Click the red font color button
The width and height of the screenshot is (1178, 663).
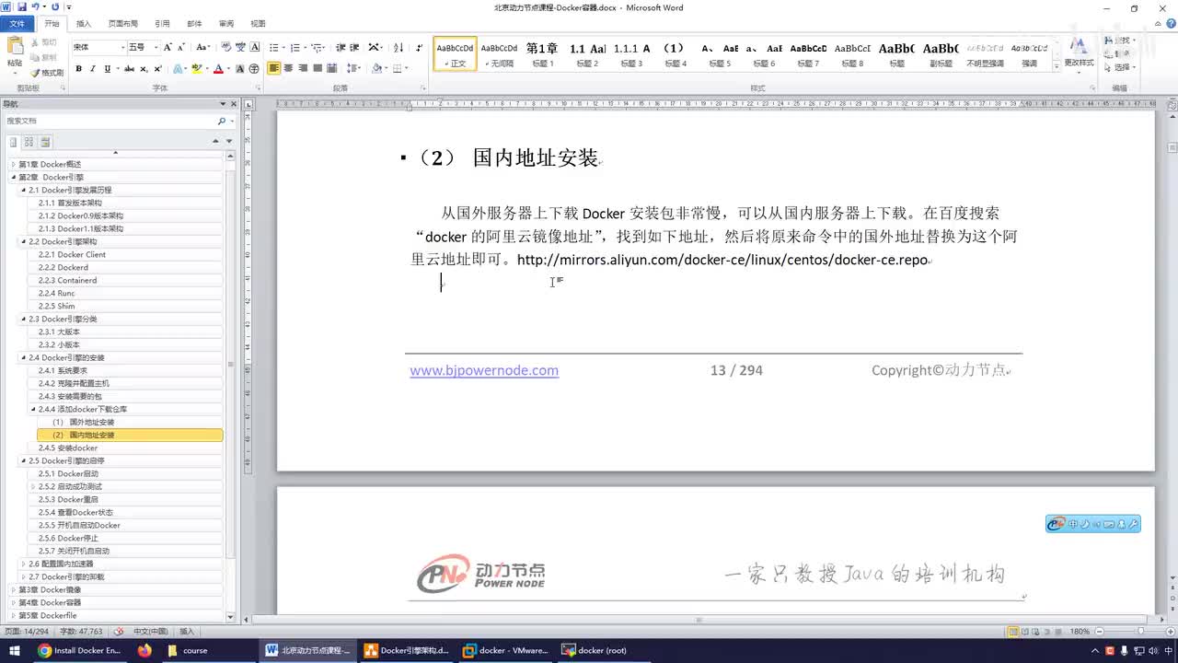(218, 69)
